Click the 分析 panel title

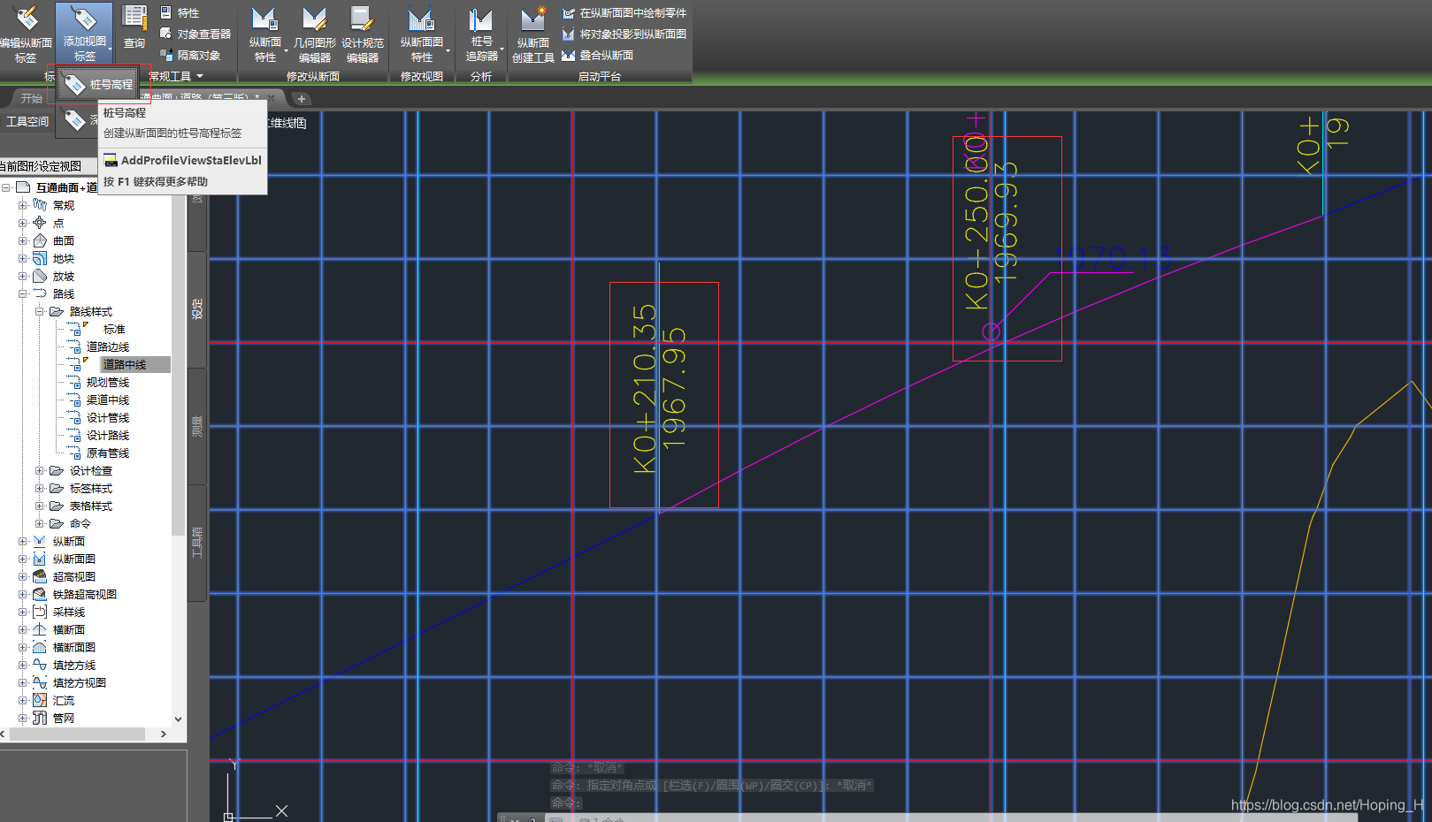point(481,76)
